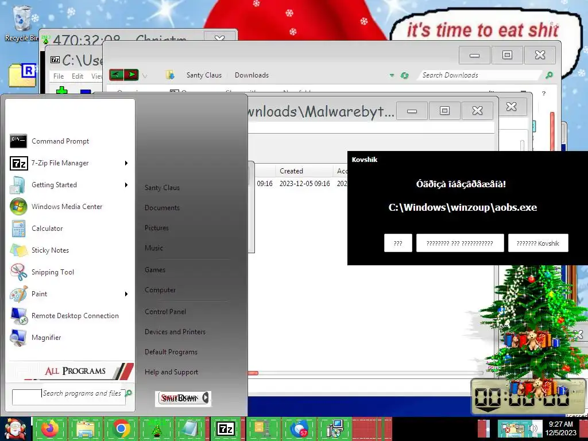Click the Shut Down button
Viewport: 588px width, 441px height.
[x=179, y=398]
